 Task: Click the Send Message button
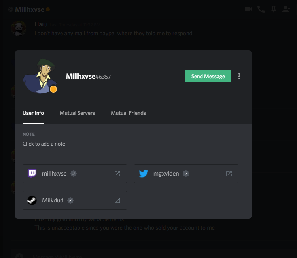(x=208, y=76)
